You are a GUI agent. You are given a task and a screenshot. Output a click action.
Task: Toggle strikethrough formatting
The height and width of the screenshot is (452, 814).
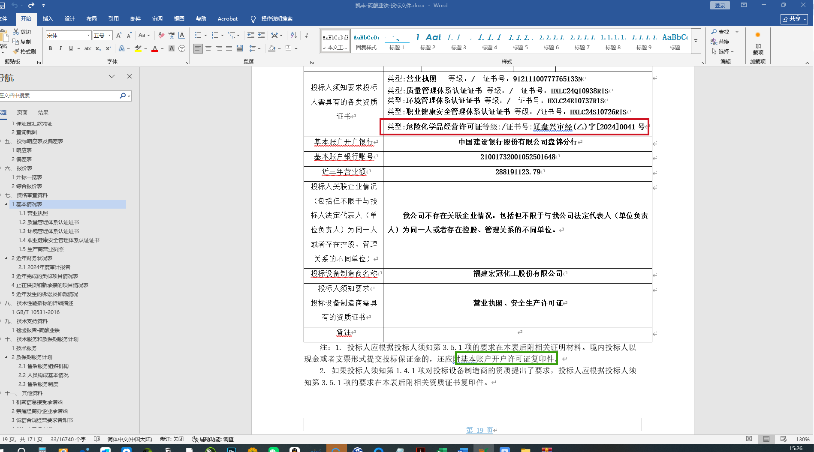coord(88,48)
